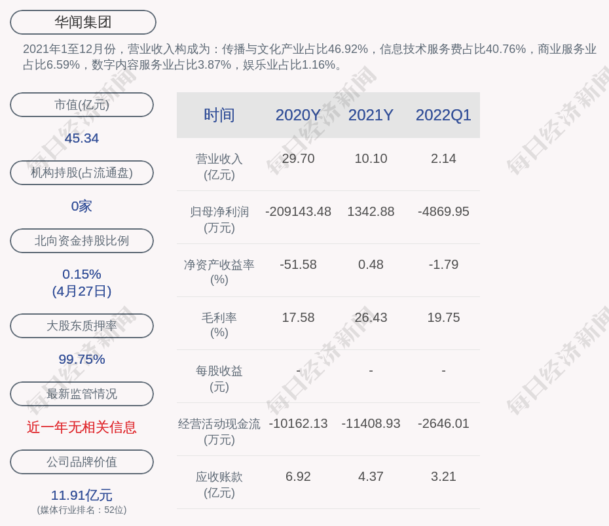Click the 时间 column header
Screen dimensions: 609x526
coord(219,115)
